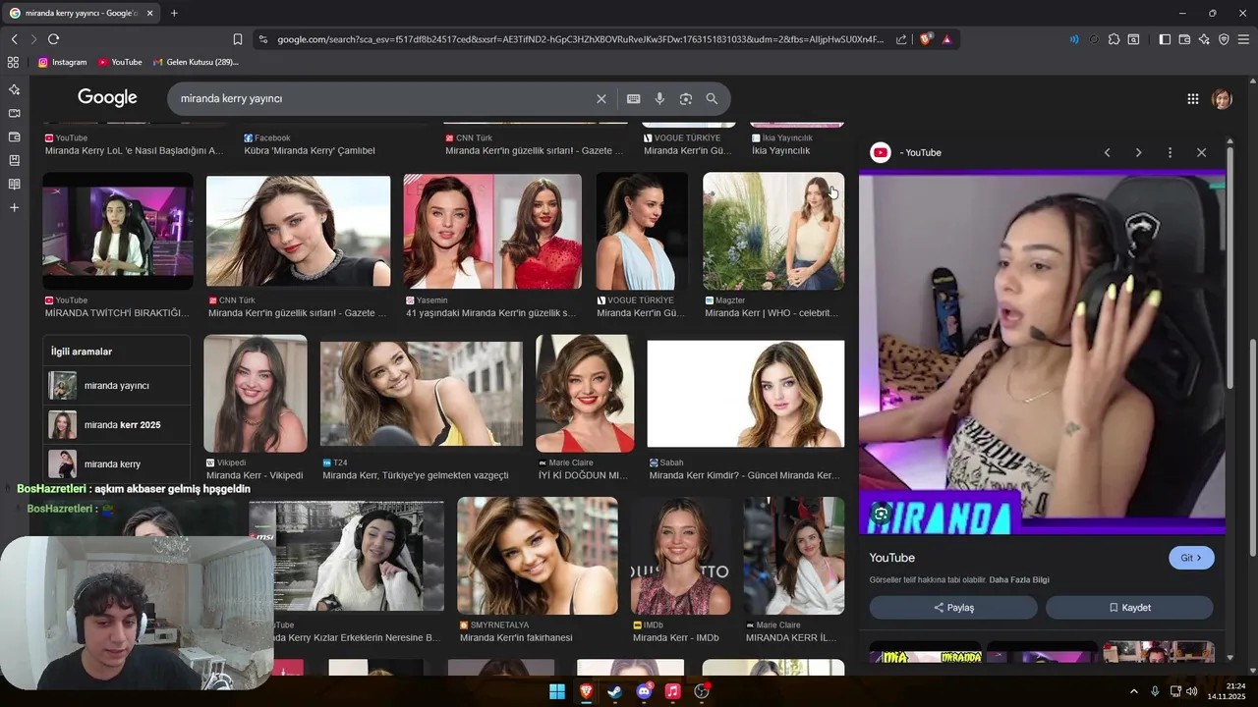Open the browser extensions puzzle icon
Image resolution: width=1258 pixels, height=707 pixels.
click(1114, 39)
